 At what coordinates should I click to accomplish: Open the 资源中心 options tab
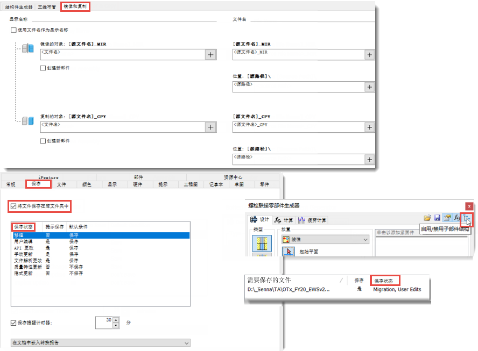233,177
